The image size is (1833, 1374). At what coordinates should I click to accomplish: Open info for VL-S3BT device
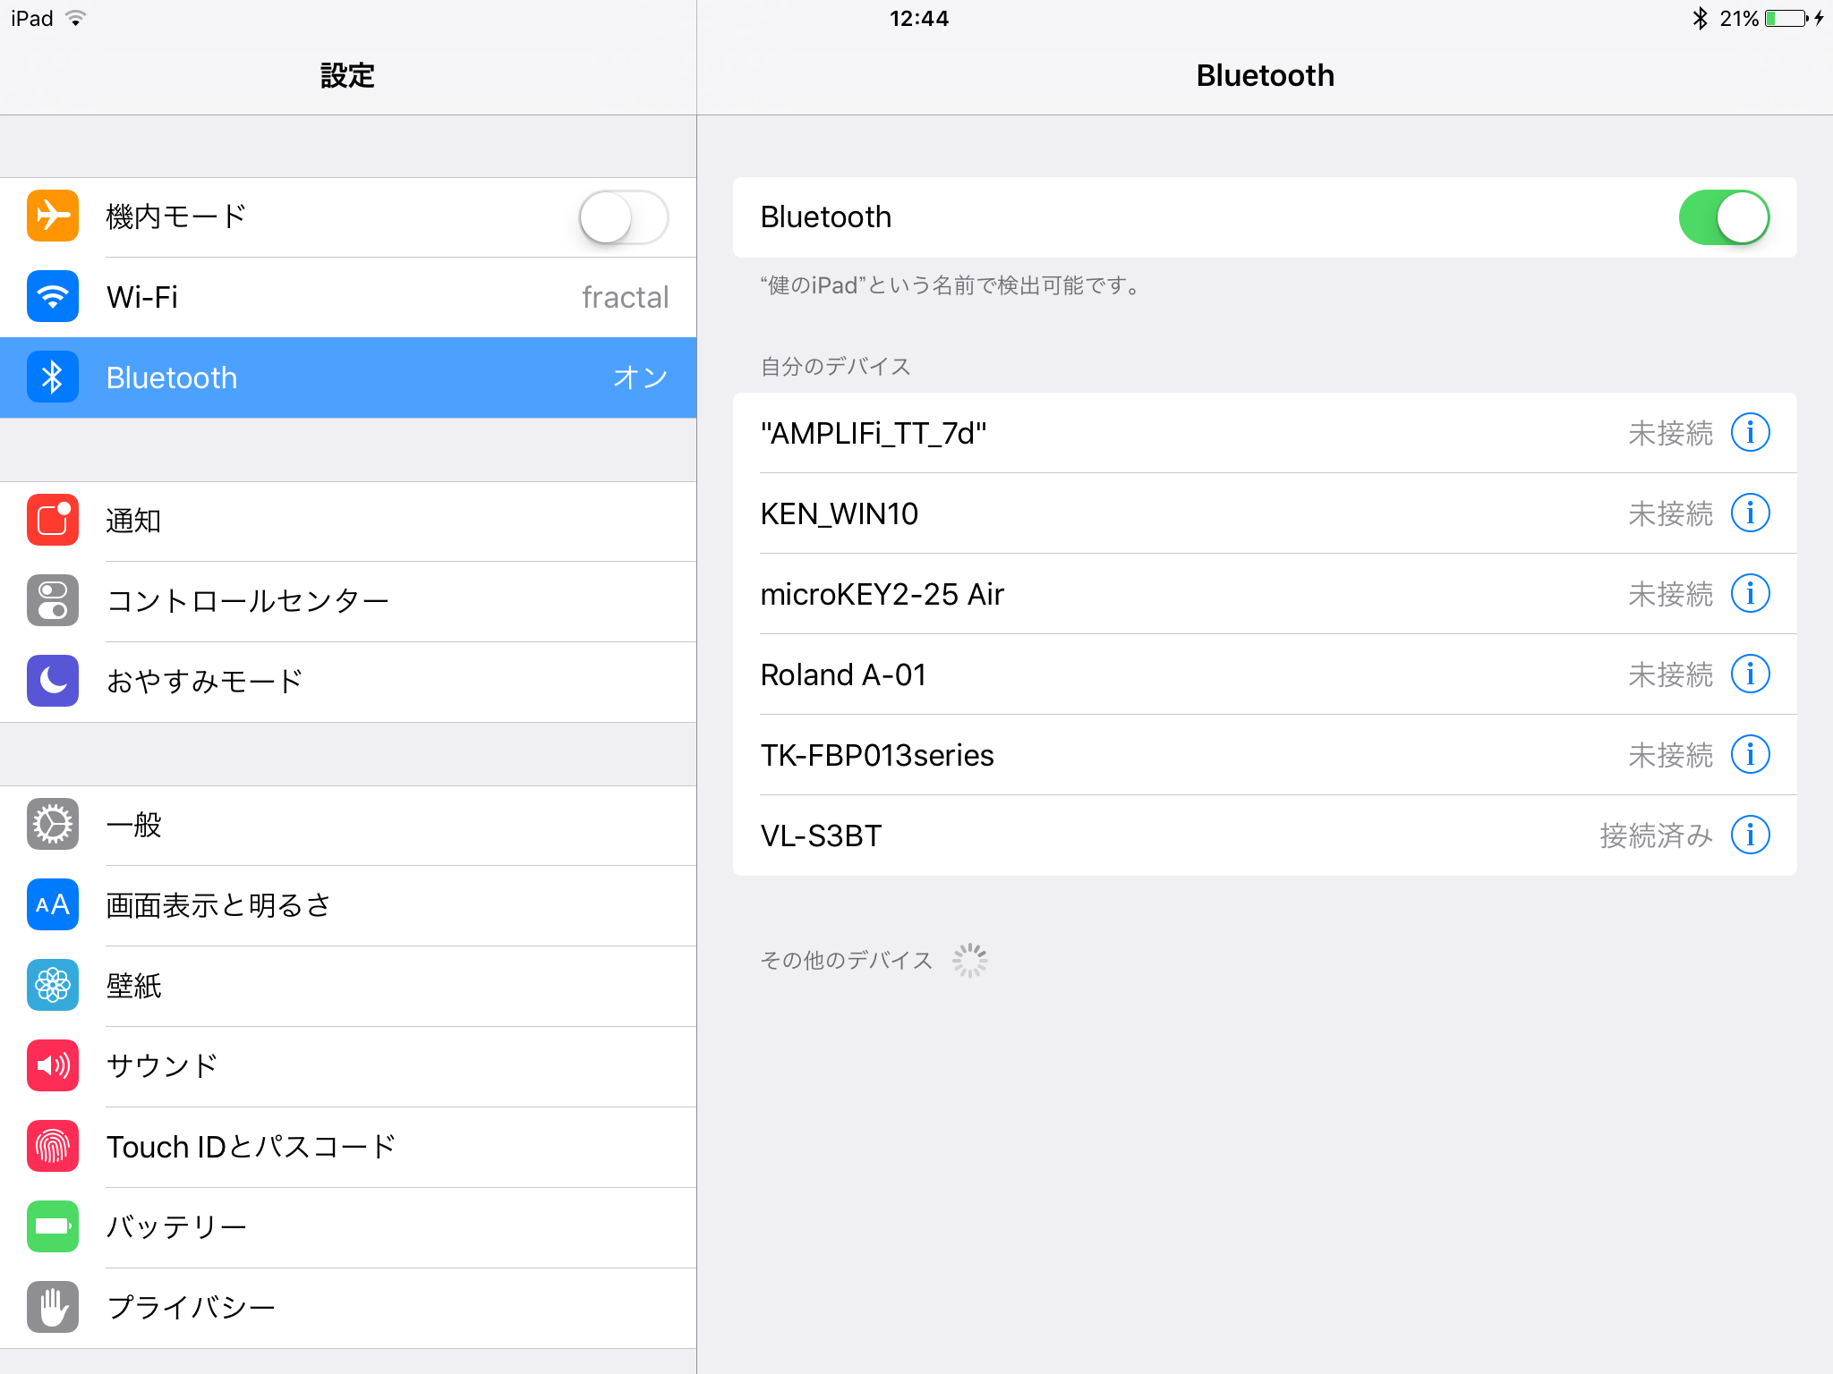1750,835
